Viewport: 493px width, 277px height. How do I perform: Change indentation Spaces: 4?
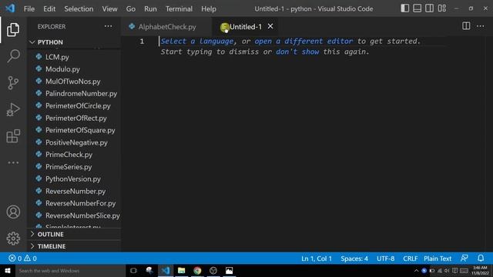[354, 259]
